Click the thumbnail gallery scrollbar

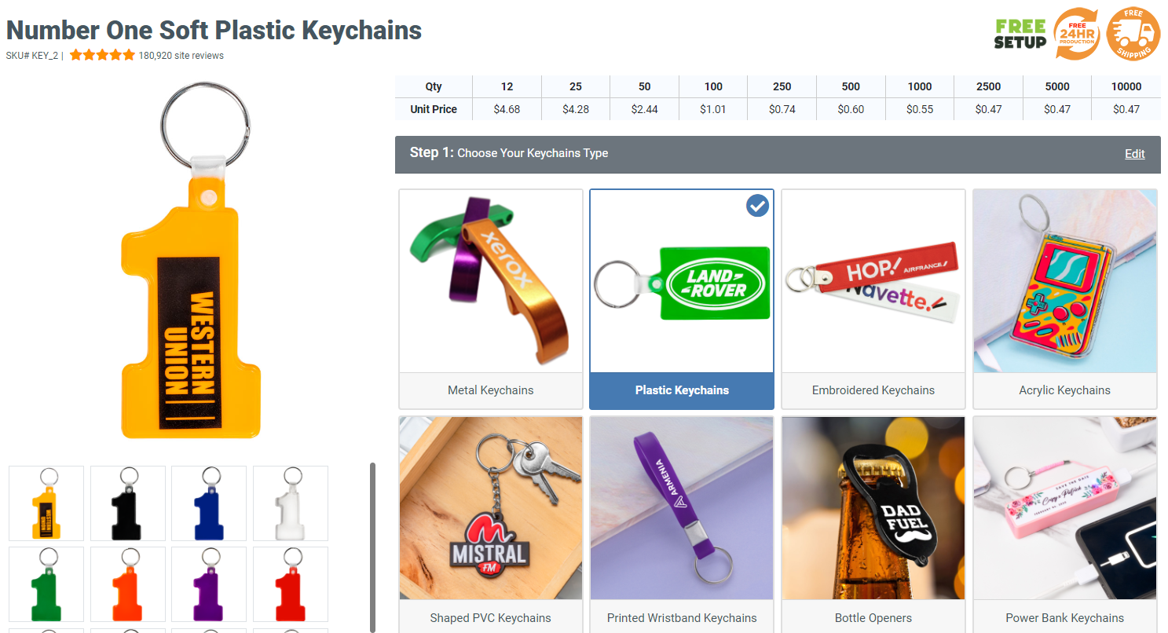click(x=372, y=547)
